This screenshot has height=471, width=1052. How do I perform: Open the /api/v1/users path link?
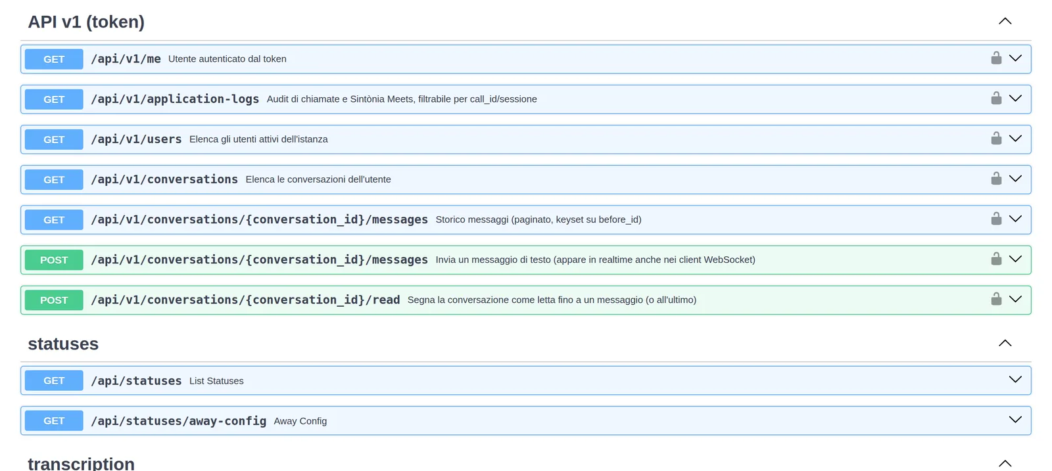coord(136,139)
